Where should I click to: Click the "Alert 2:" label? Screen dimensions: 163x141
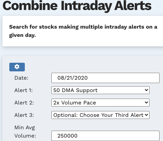tap(24, 103)
